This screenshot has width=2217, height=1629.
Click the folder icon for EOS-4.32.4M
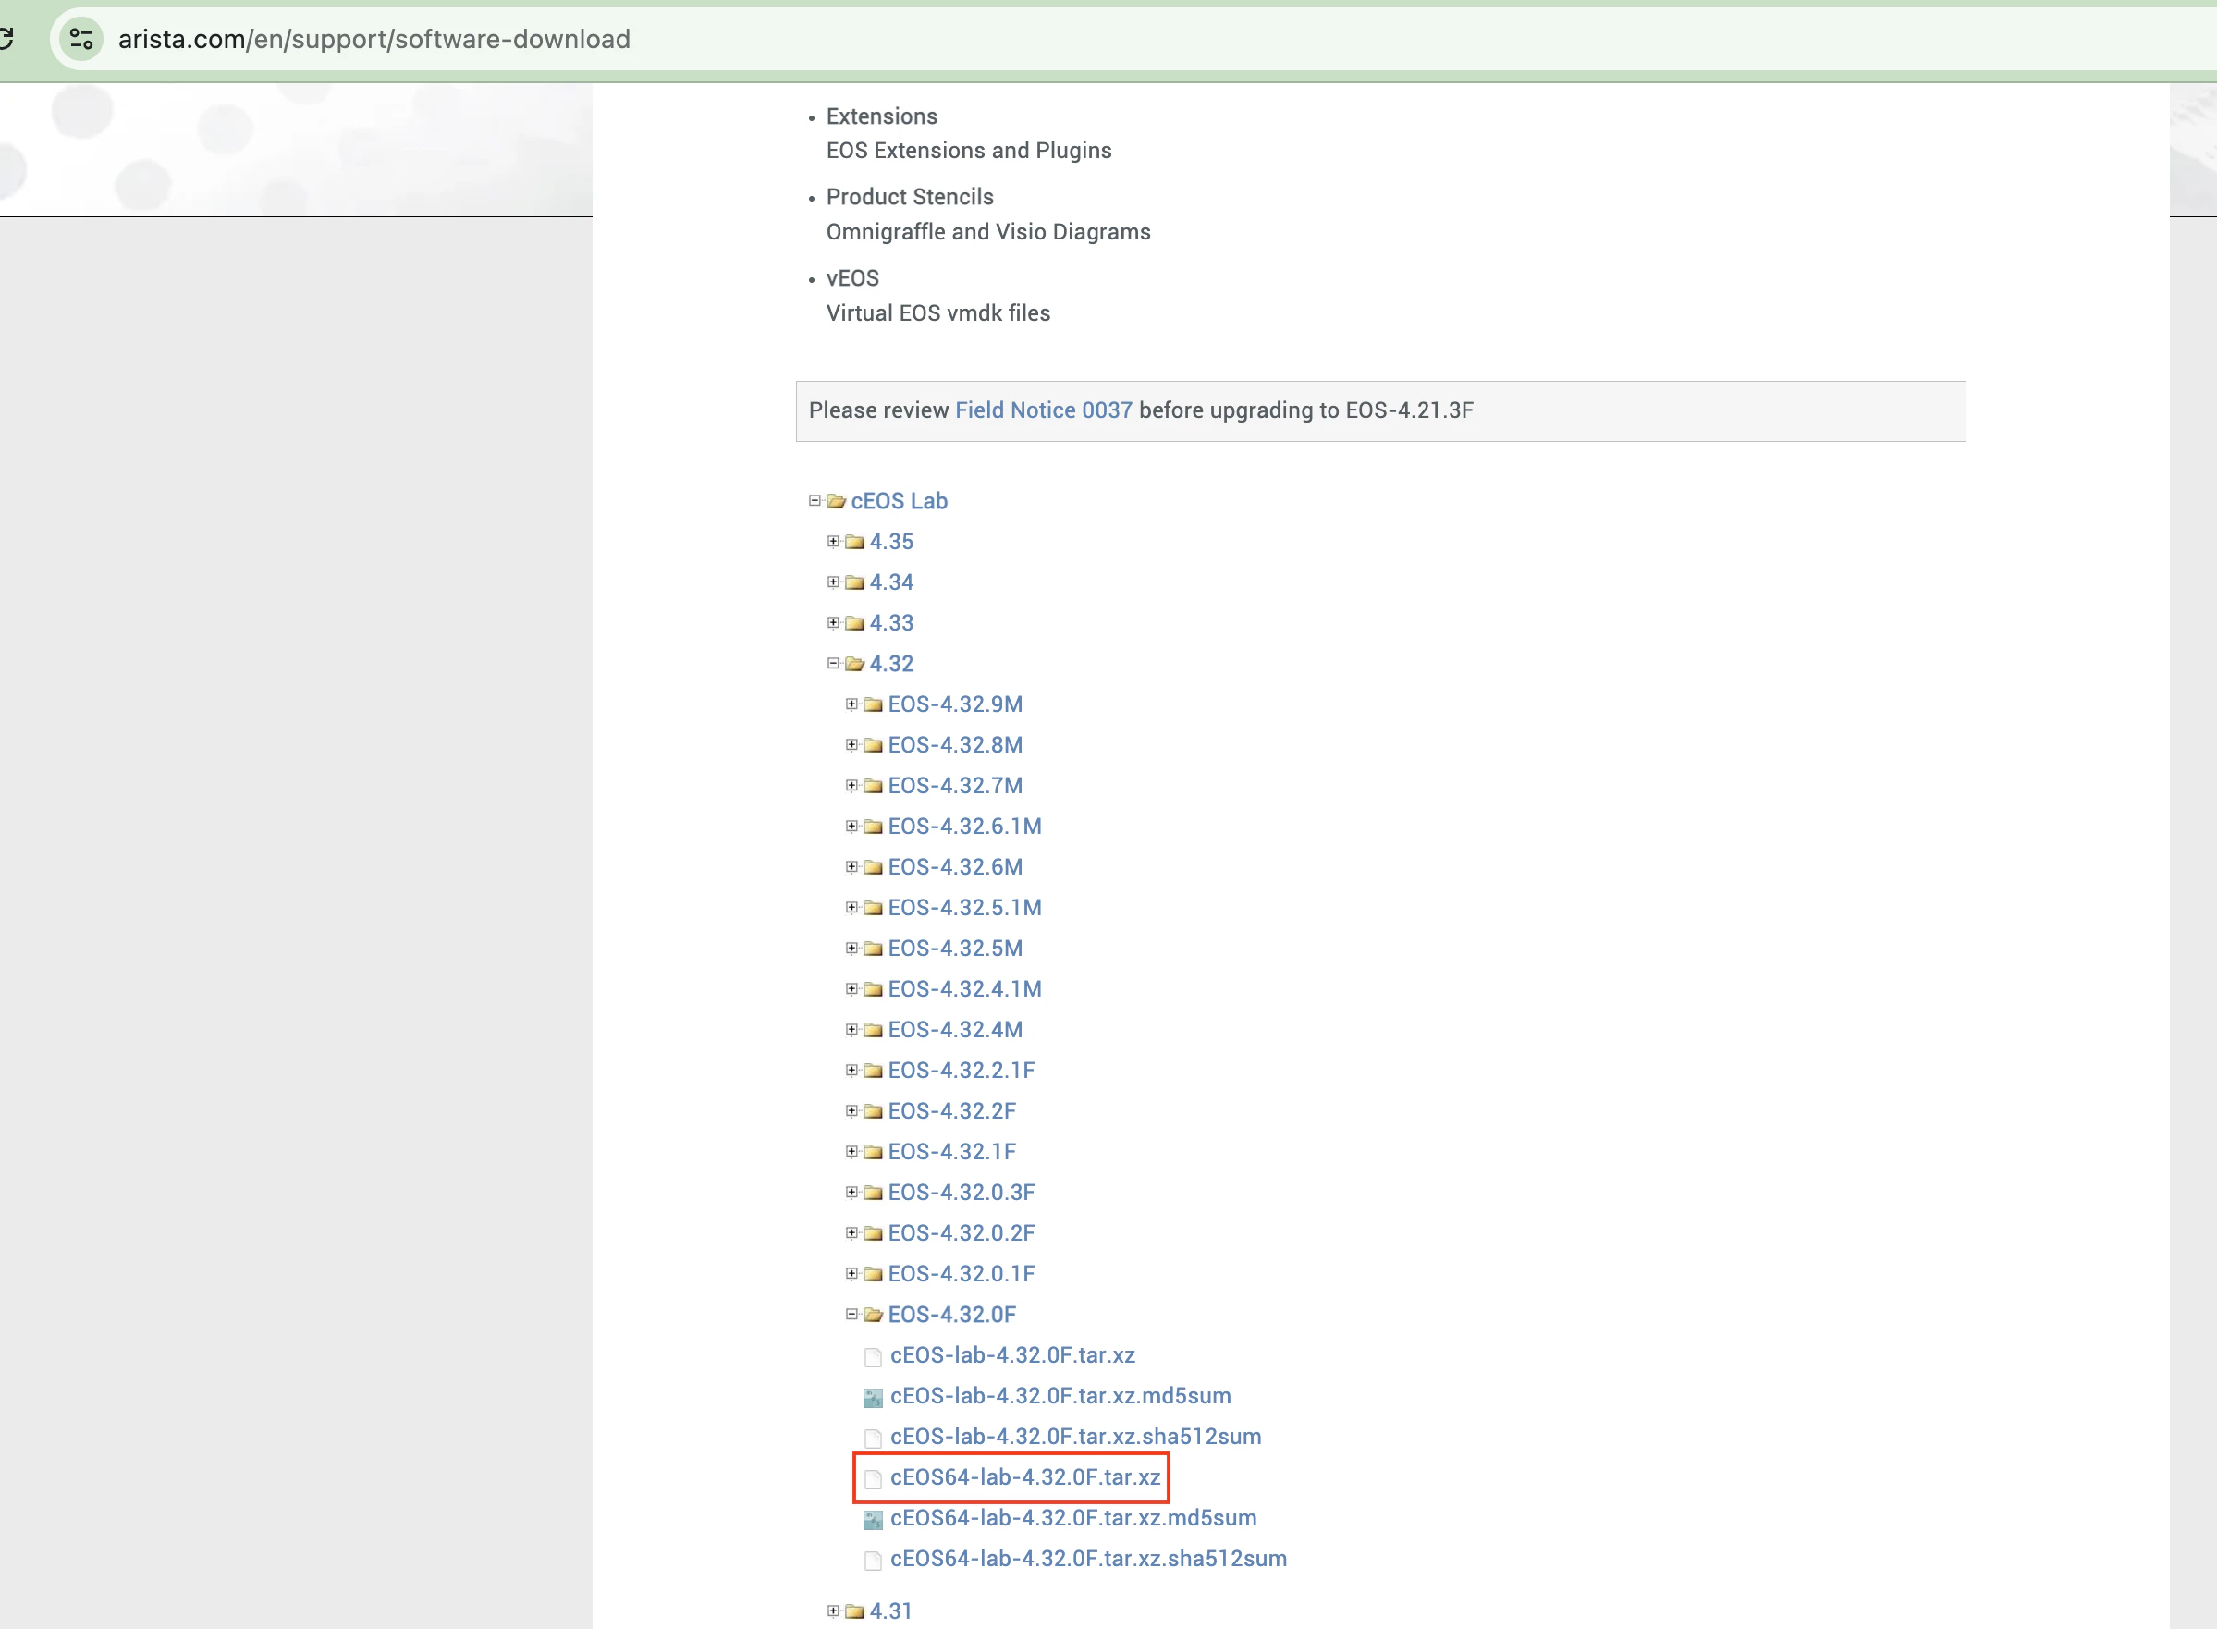(x=873, y=1030)
